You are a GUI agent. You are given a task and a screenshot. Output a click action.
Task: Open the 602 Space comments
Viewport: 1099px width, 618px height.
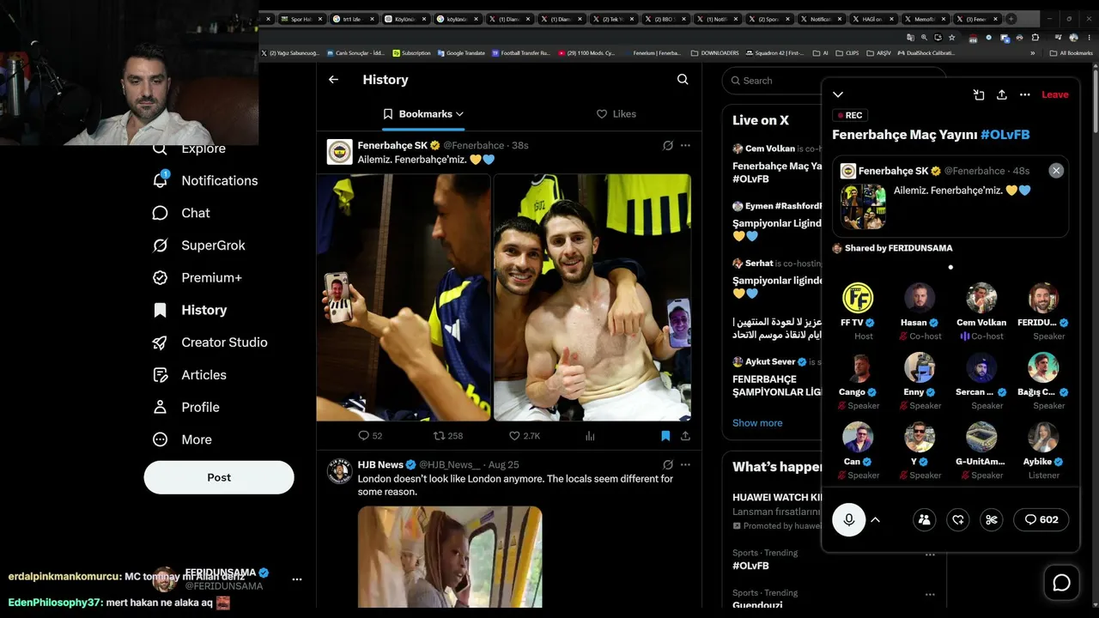coord(1041,519)
